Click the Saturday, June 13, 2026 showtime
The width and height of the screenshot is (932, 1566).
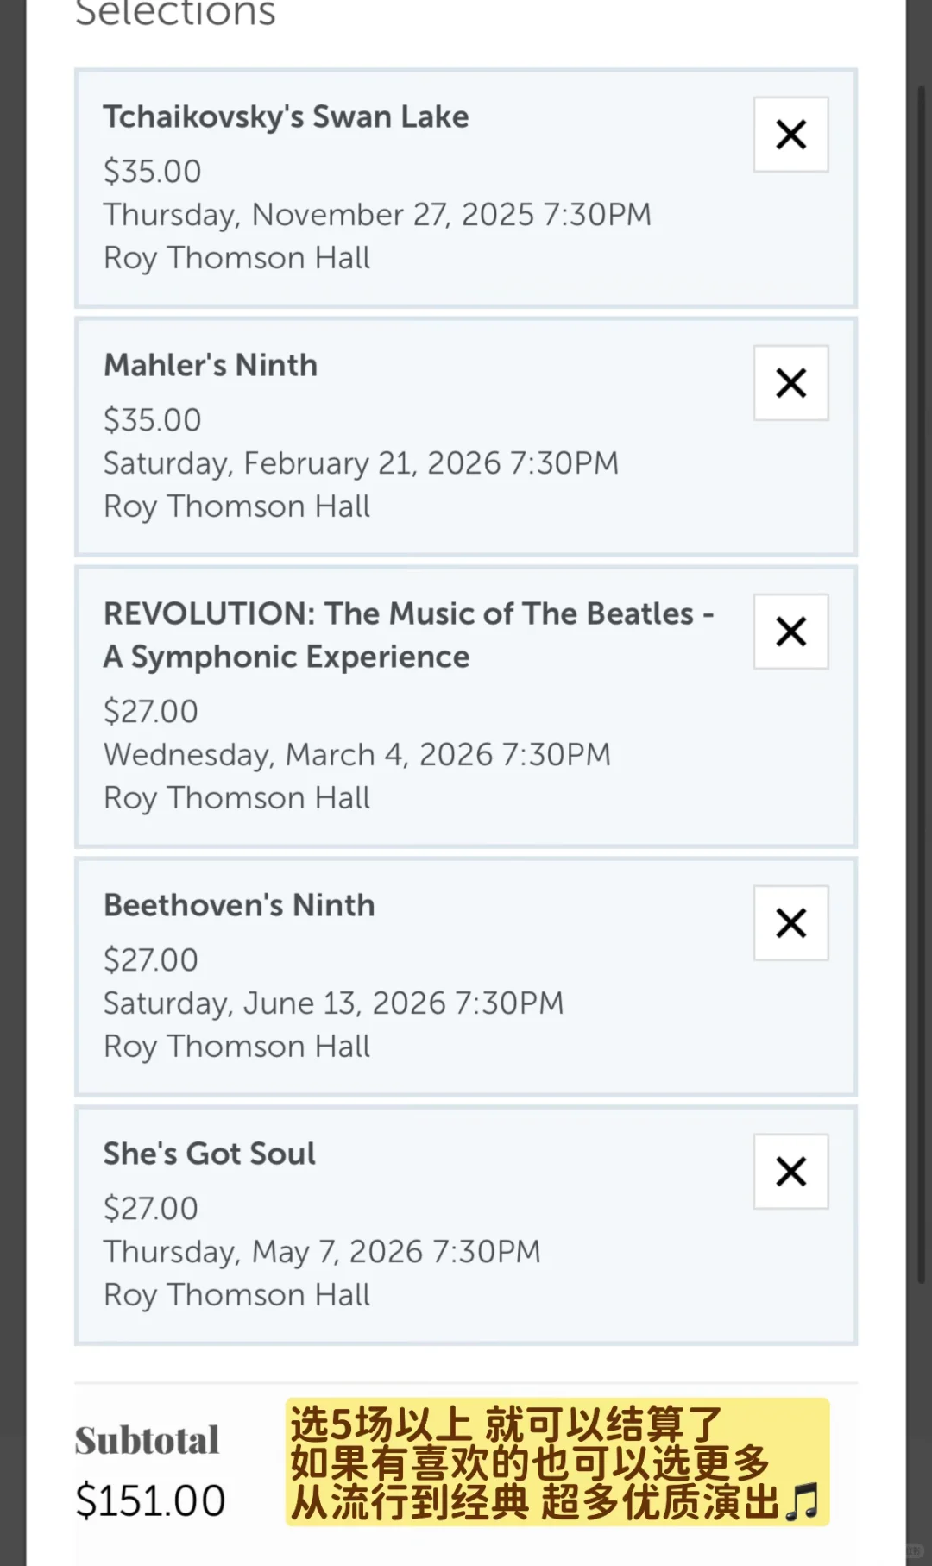point(333,1003)
